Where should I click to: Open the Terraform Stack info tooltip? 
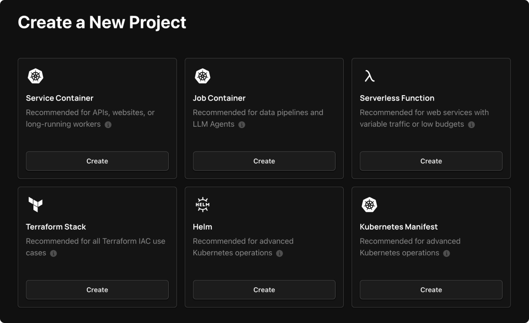tap(53, 253)
